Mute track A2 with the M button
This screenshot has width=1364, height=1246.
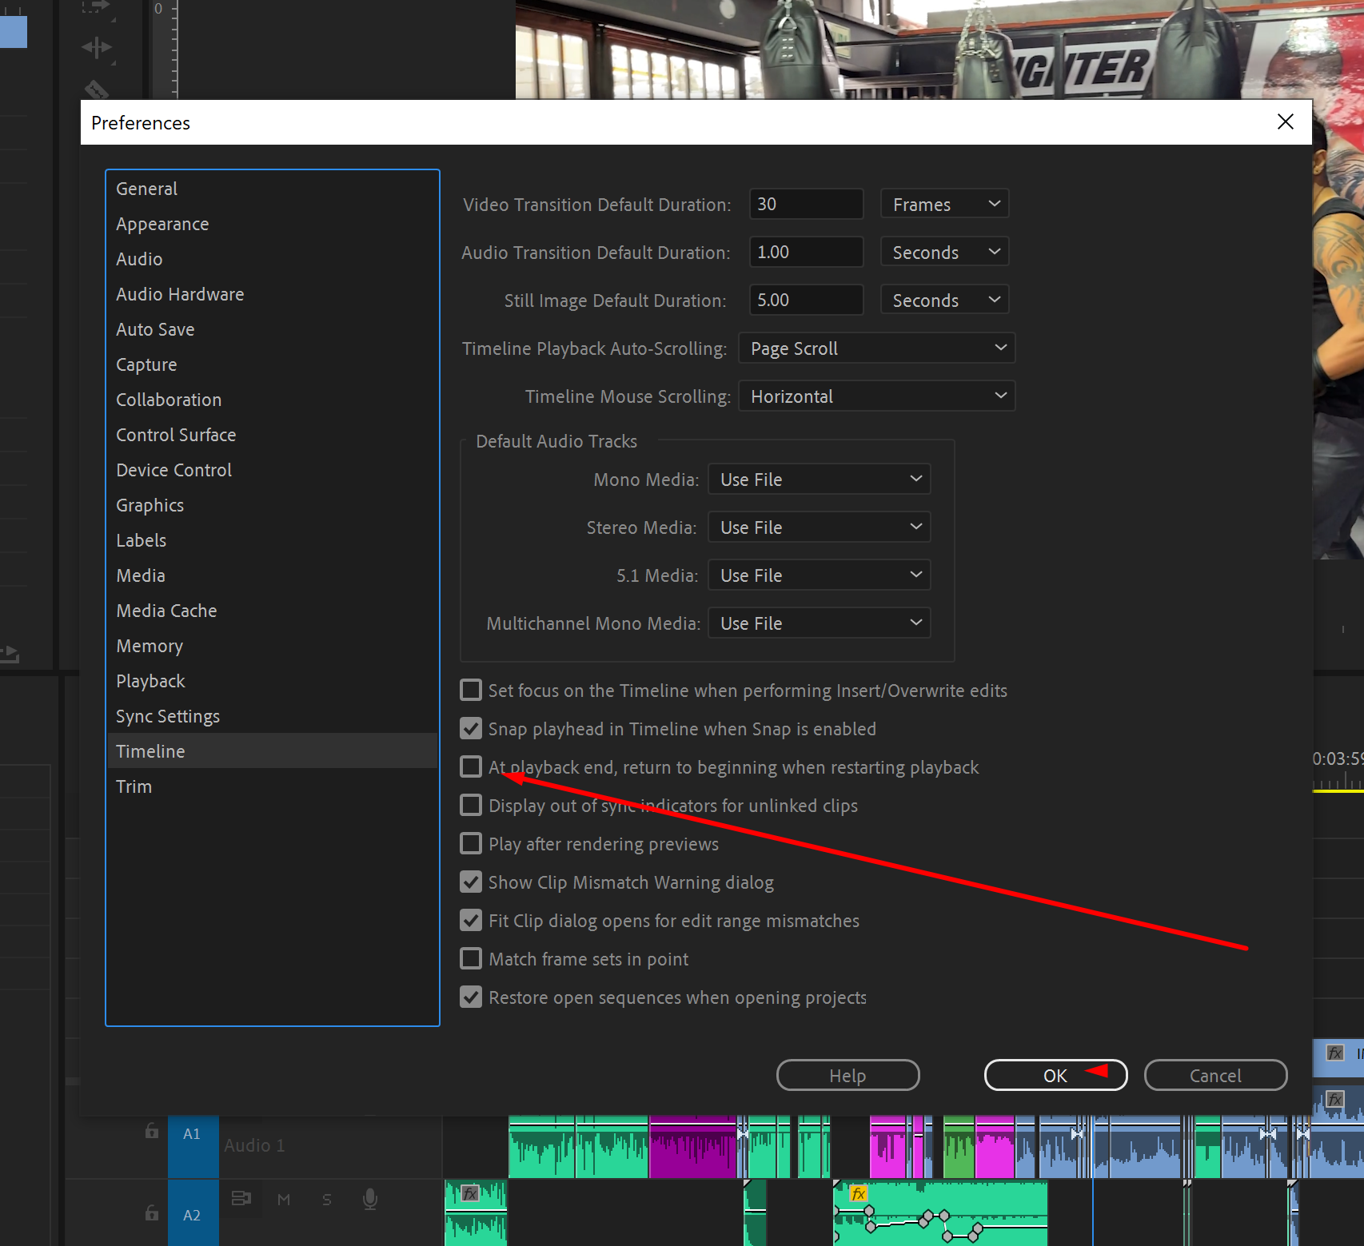click(284, 1199)
